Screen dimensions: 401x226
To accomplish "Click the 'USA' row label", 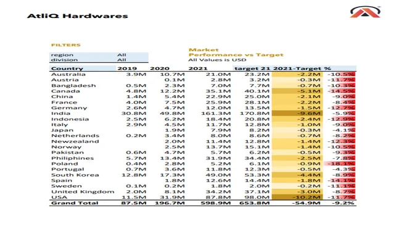I will (x=59, y=198).
